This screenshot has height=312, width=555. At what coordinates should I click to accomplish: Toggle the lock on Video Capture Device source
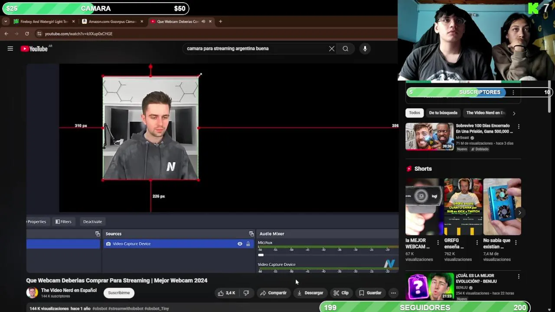(248, 244)
